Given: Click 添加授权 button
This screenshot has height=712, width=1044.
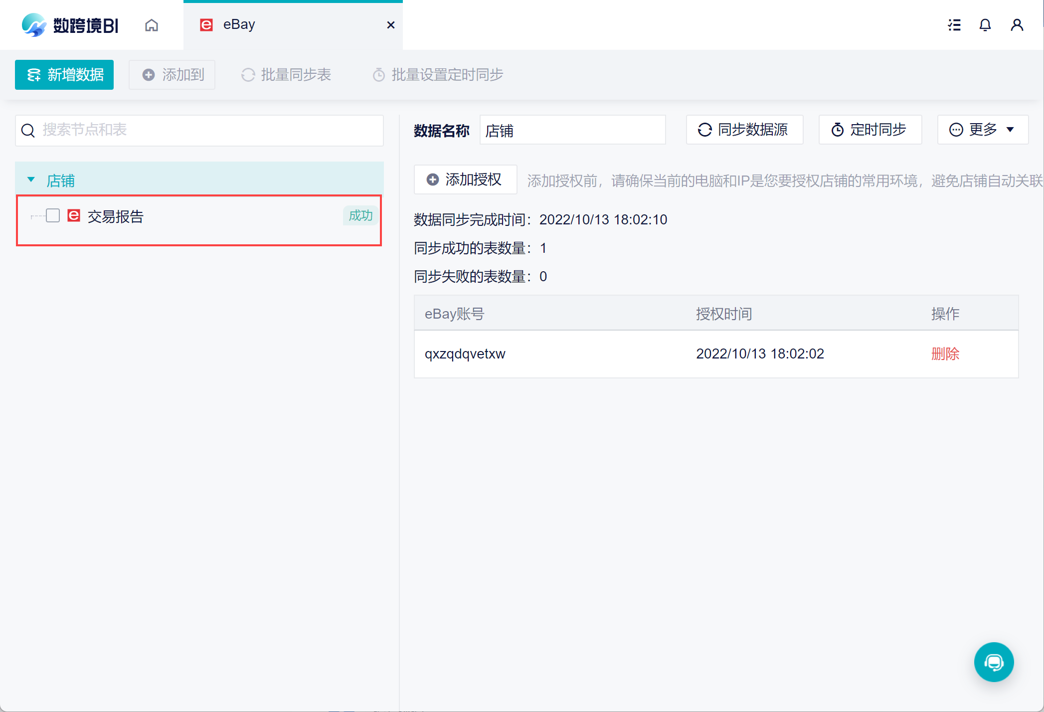Looking at the screenshot, I should click(465, 179).
